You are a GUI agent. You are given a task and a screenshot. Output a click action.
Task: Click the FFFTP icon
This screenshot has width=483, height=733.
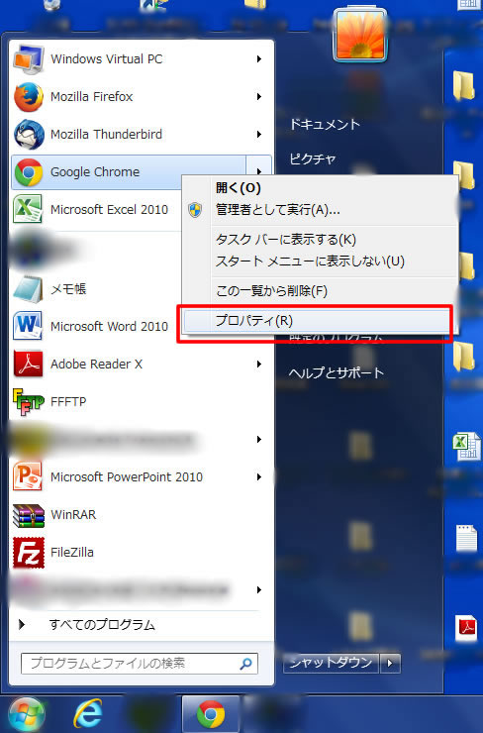29,401
